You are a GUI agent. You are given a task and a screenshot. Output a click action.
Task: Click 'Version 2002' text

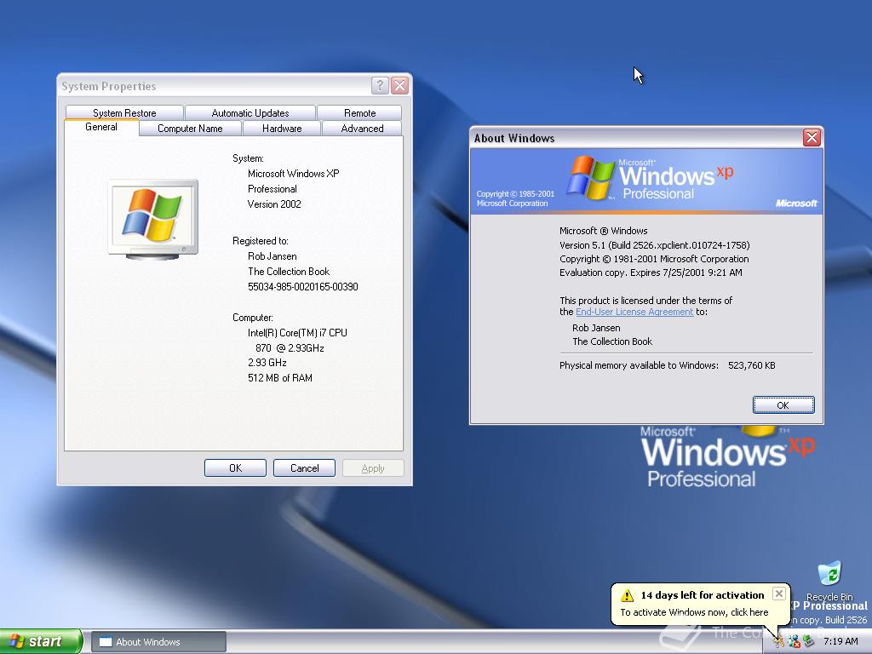tap(274, 204)
